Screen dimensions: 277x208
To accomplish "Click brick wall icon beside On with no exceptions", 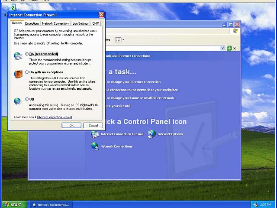I will [18, 74].
